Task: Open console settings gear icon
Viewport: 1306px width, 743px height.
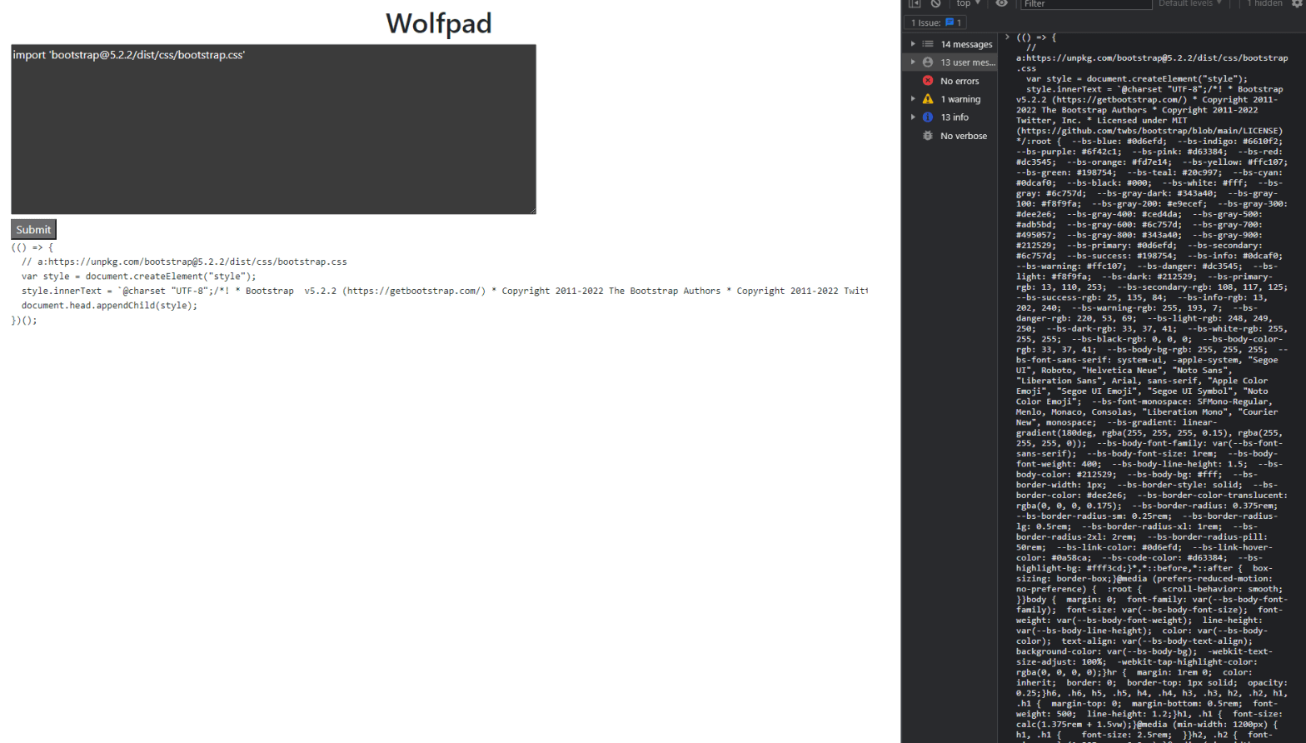Action: coord(1297,3)
